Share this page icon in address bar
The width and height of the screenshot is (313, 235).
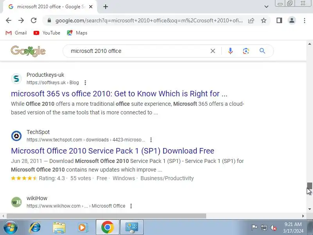(x=251, y=20)
